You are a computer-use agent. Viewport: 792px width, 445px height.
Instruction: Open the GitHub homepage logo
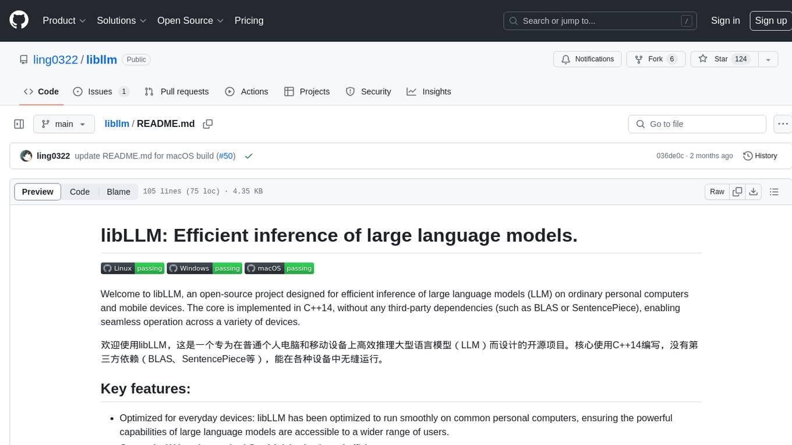(x=19, y=20)
